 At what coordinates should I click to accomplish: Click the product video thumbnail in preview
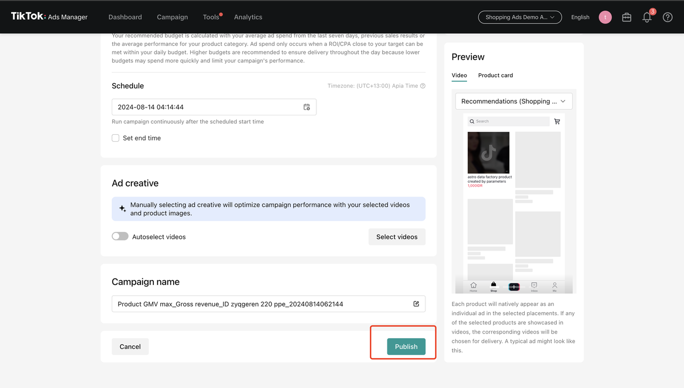pyautogui.click(x=488, y=152)
